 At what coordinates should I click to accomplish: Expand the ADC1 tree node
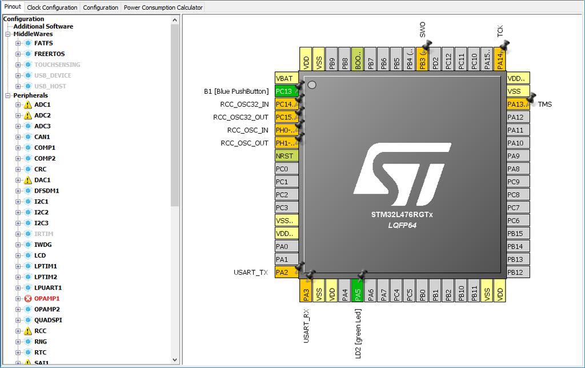point(18,105)
